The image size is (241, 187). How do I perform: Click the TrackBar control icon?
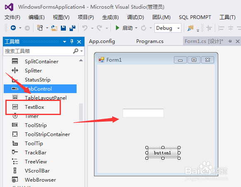(x=15, y=152)
